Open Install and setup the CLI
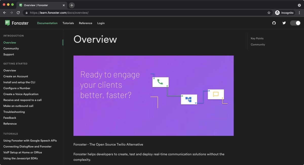 (x=19, y=82)
